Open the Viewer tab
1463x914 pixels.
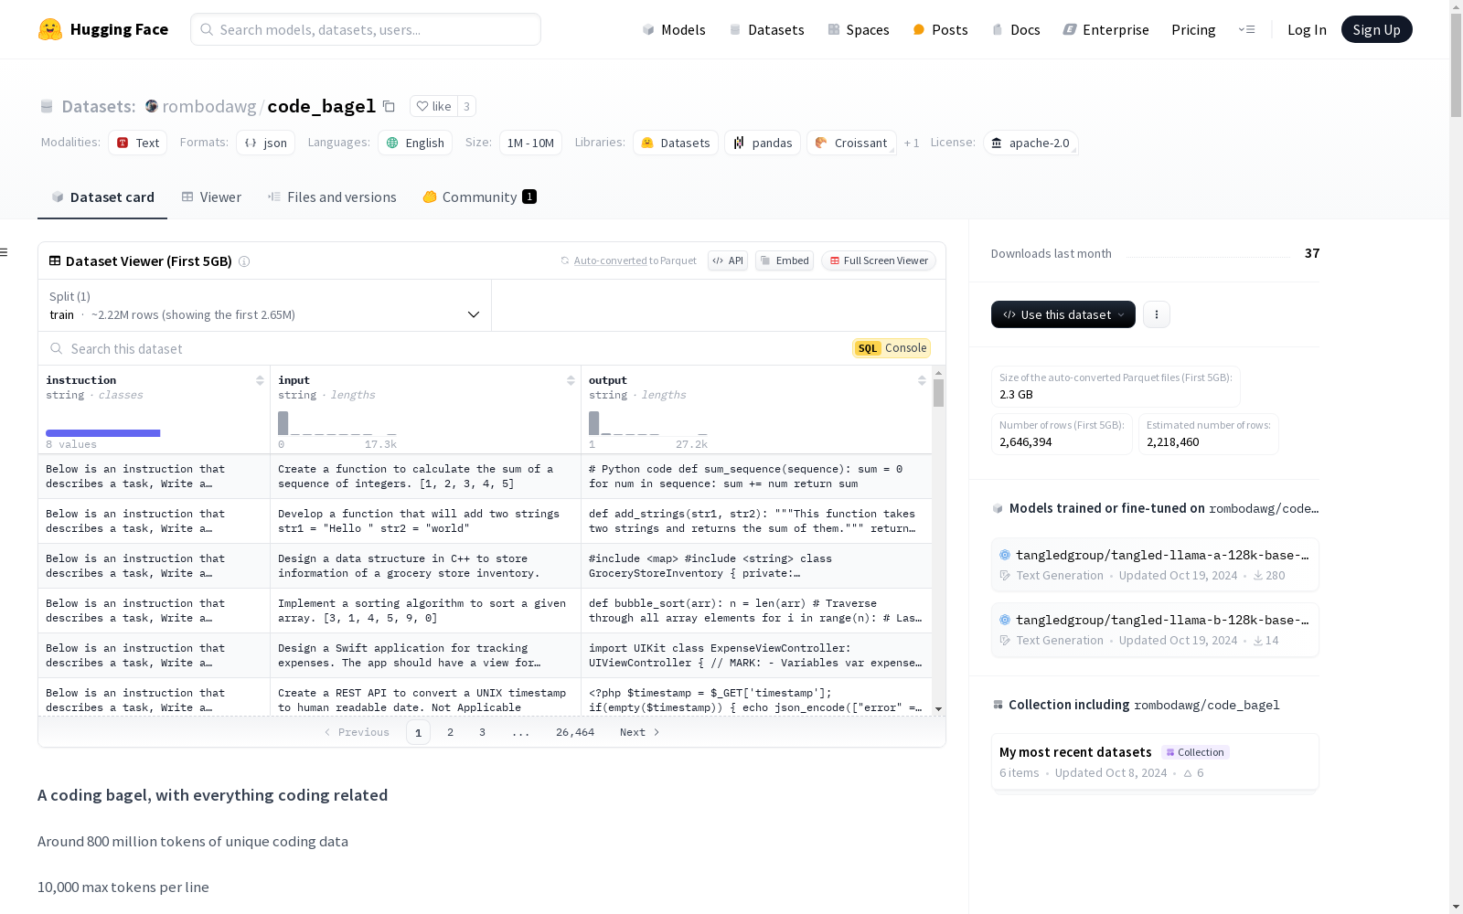pos(211,197)
